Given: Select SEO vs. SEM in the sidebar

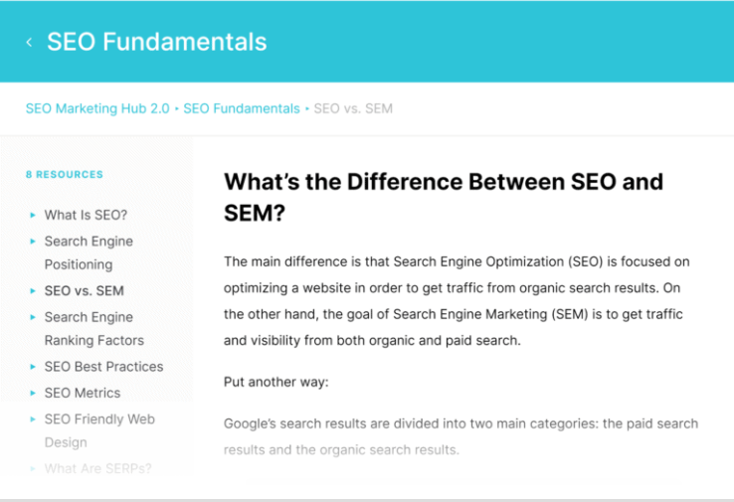Looking at the screenshot, I should pos(84,291).
